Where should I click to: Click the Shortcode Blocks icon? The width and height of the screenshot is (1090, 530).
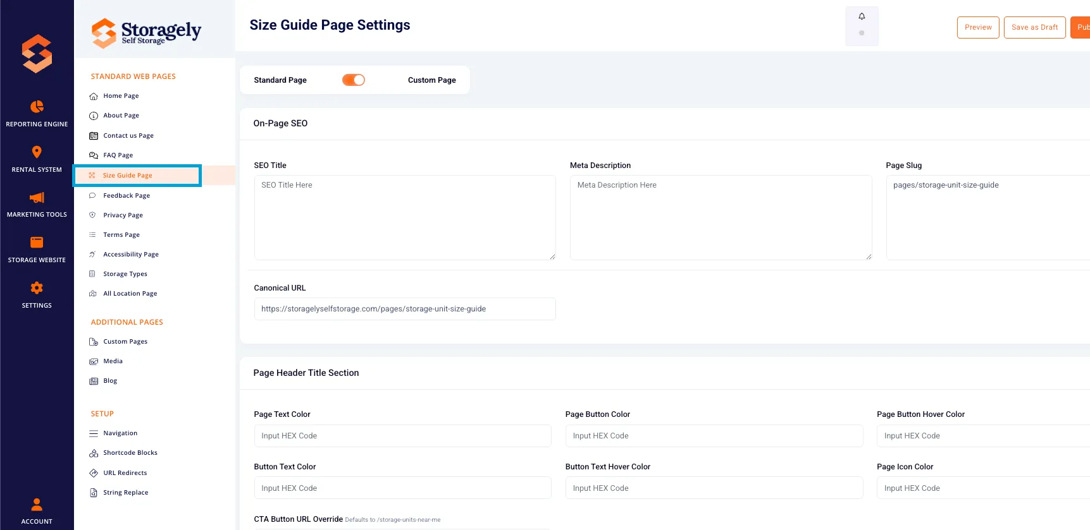click(93, 453)
